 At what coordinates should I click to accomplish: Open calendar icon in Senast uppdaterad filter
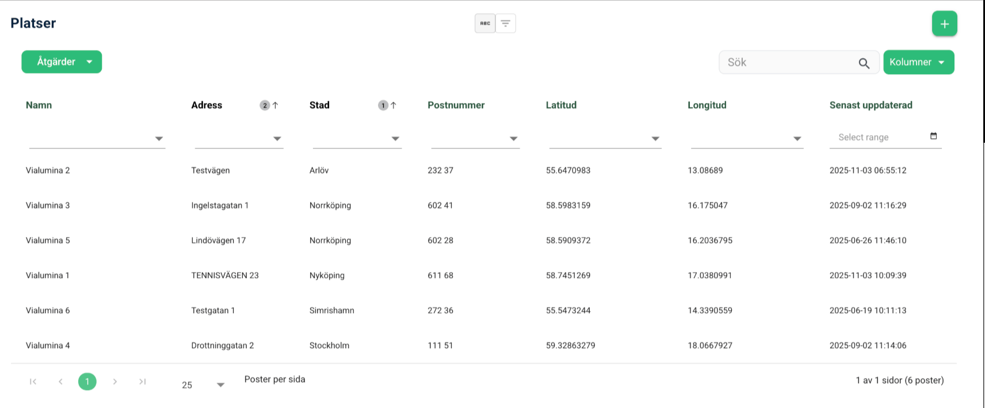coord(933,136)
